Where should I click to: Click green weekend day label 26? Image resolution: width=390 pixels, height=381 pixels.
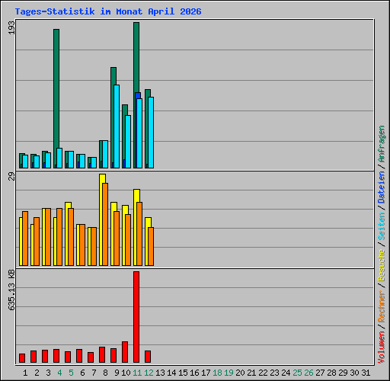point(308,373)
